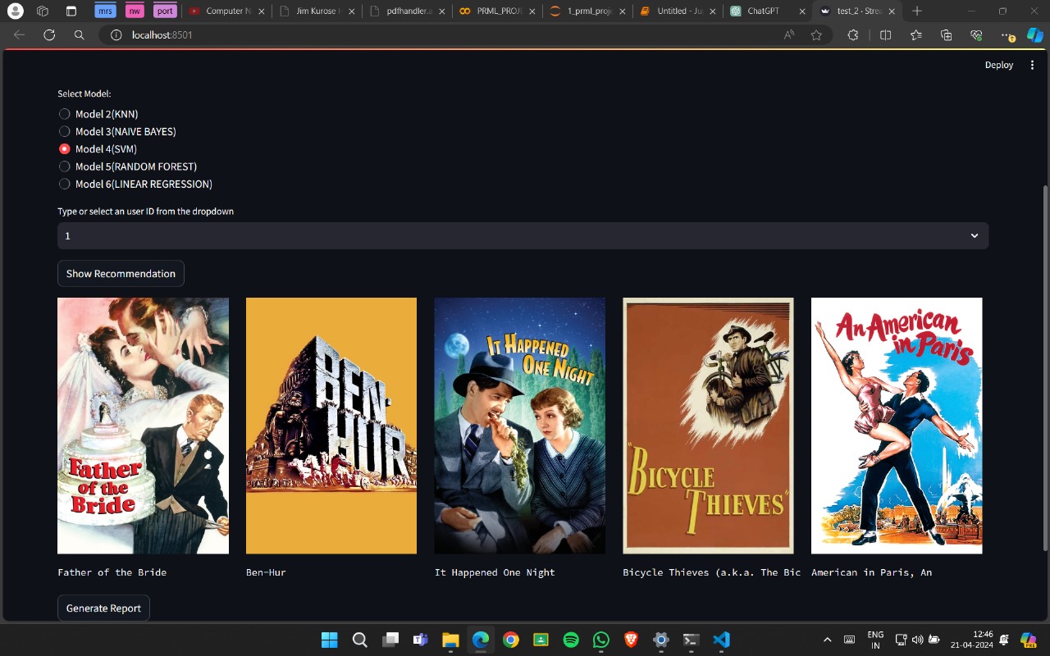
Task: Click the 'Select Model:' label
Action: (x=84, y=93)
